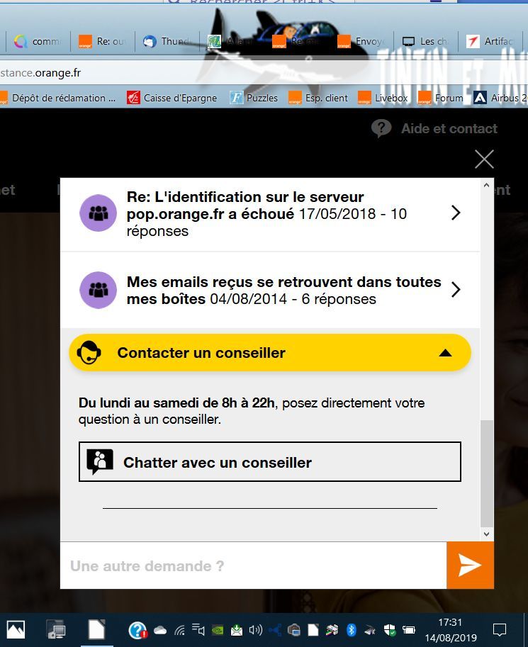Switch to the 'Re: ou' Orange tab

pos(102,41)
